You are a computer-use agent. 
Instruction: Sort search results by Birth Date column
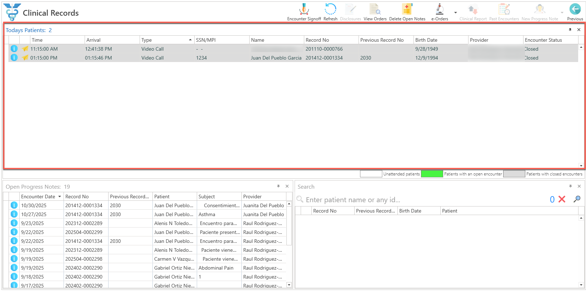click(x=419, y=211)
